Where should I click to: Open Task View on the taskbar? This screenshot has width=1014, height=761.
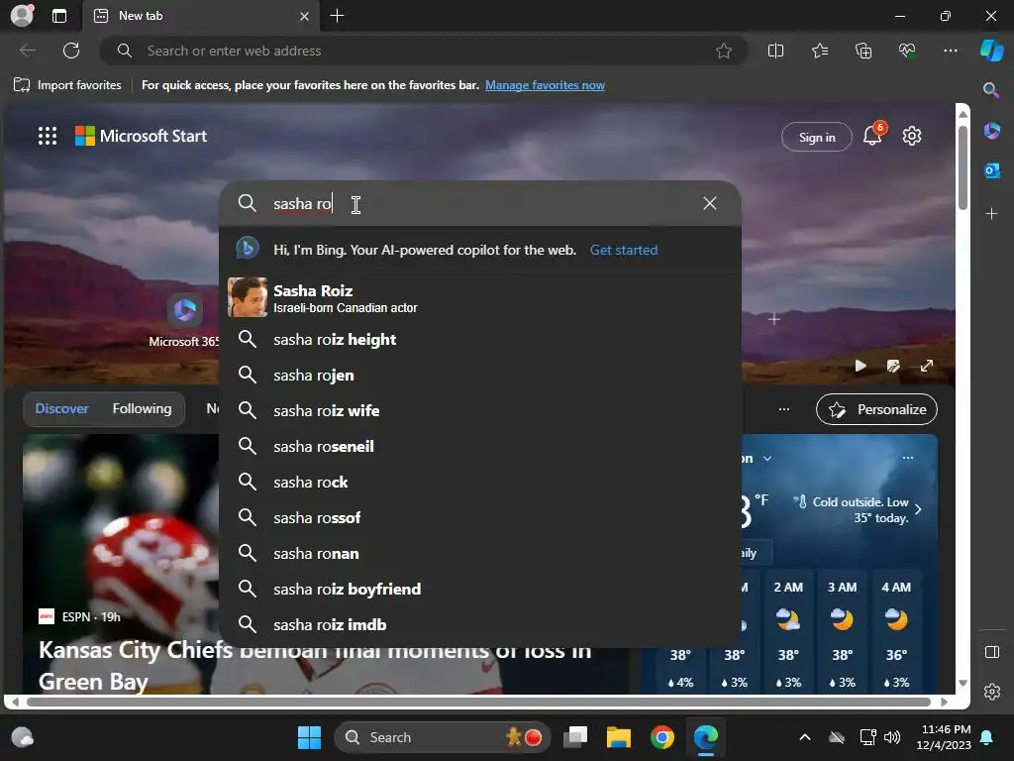tap(575, 737)
